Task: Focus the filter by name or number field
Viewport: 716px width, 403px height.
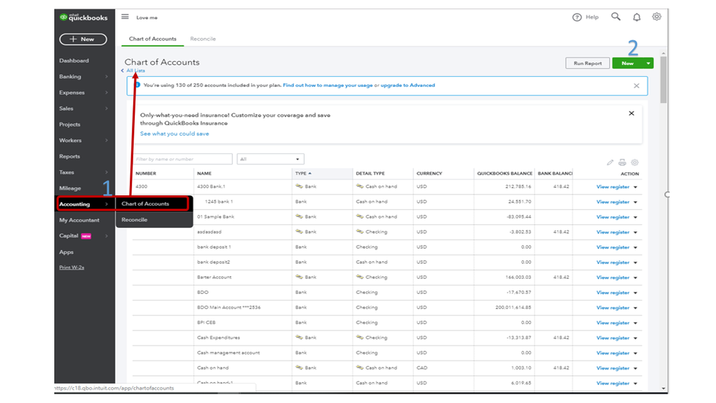Action: click(x=183, y=159)
